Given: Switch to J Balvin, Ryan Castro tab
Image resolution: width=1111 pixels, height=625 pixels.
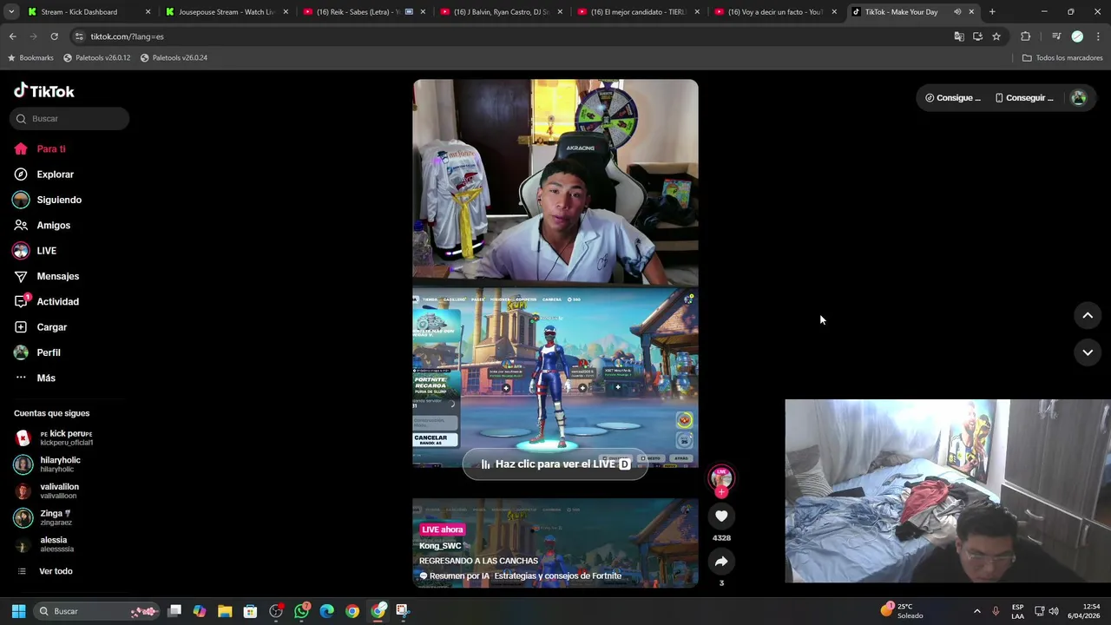Looking at the screenshot, I should pyautogui.click(x=500, y=12).
